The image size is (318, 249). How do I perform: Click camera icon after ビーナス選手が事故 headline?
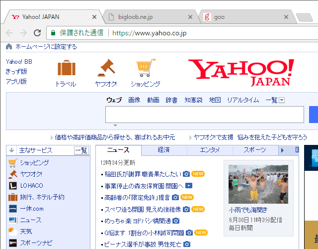click(x=187, y=244)
